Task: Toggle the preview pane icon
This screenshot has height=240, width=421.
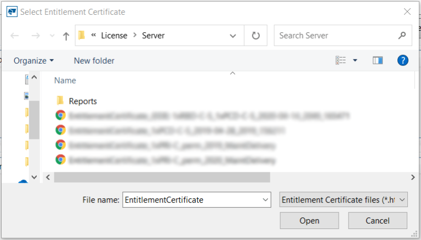Action: coord(377,60)
